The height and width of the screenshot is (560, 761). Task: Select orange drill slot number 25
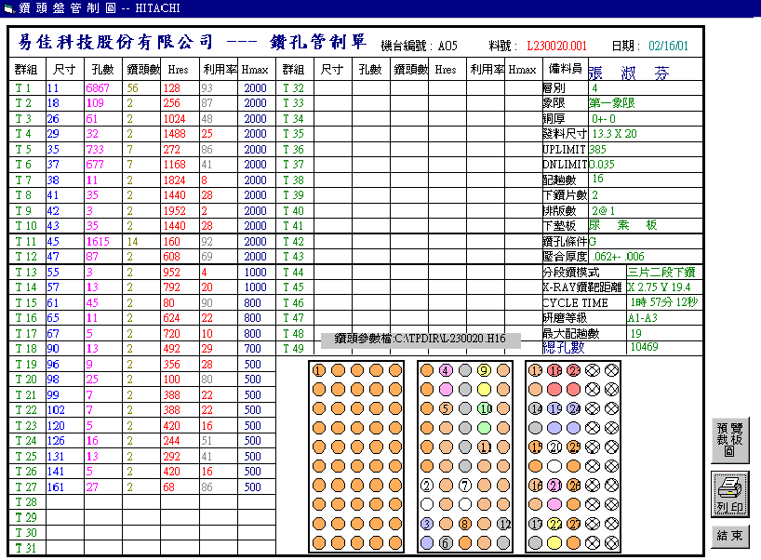click(574, 447)
